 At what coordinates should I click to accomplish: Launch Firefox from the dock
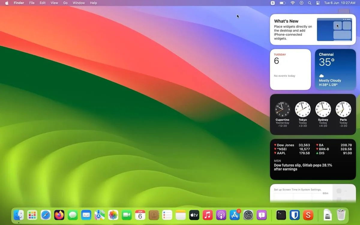pos(59,215)
